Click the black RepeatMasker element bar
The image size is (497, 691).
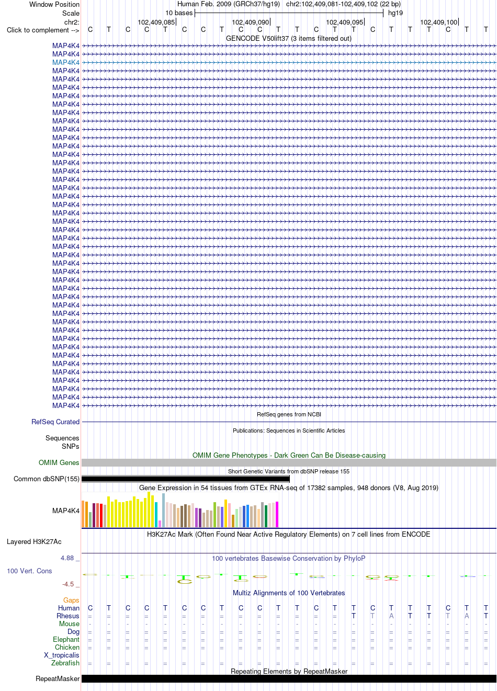point(289,678)
